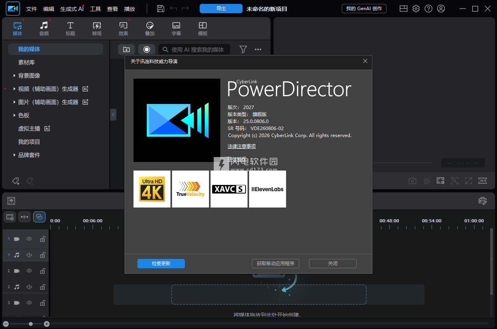
Task: Hide video track 1 with eye icon
Action: pos(29,239)
